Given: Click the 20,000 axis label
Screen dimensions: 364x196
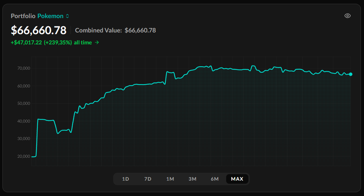Looking at the screenshot, I should pyautogui.click(x=24, y=156).
